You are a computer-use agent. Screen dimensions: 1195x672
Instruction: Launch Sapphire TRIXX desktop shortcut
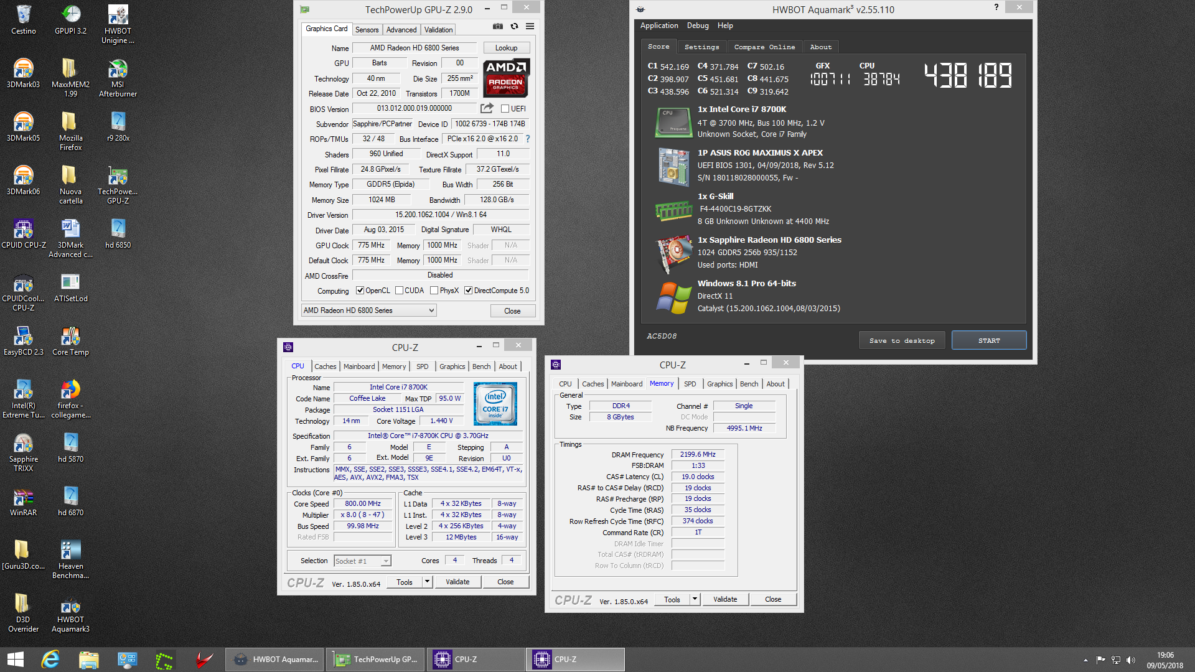[23, 452]
